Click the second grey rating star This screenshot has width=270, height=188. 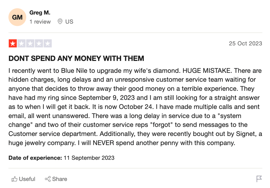(x=22, y=44)
